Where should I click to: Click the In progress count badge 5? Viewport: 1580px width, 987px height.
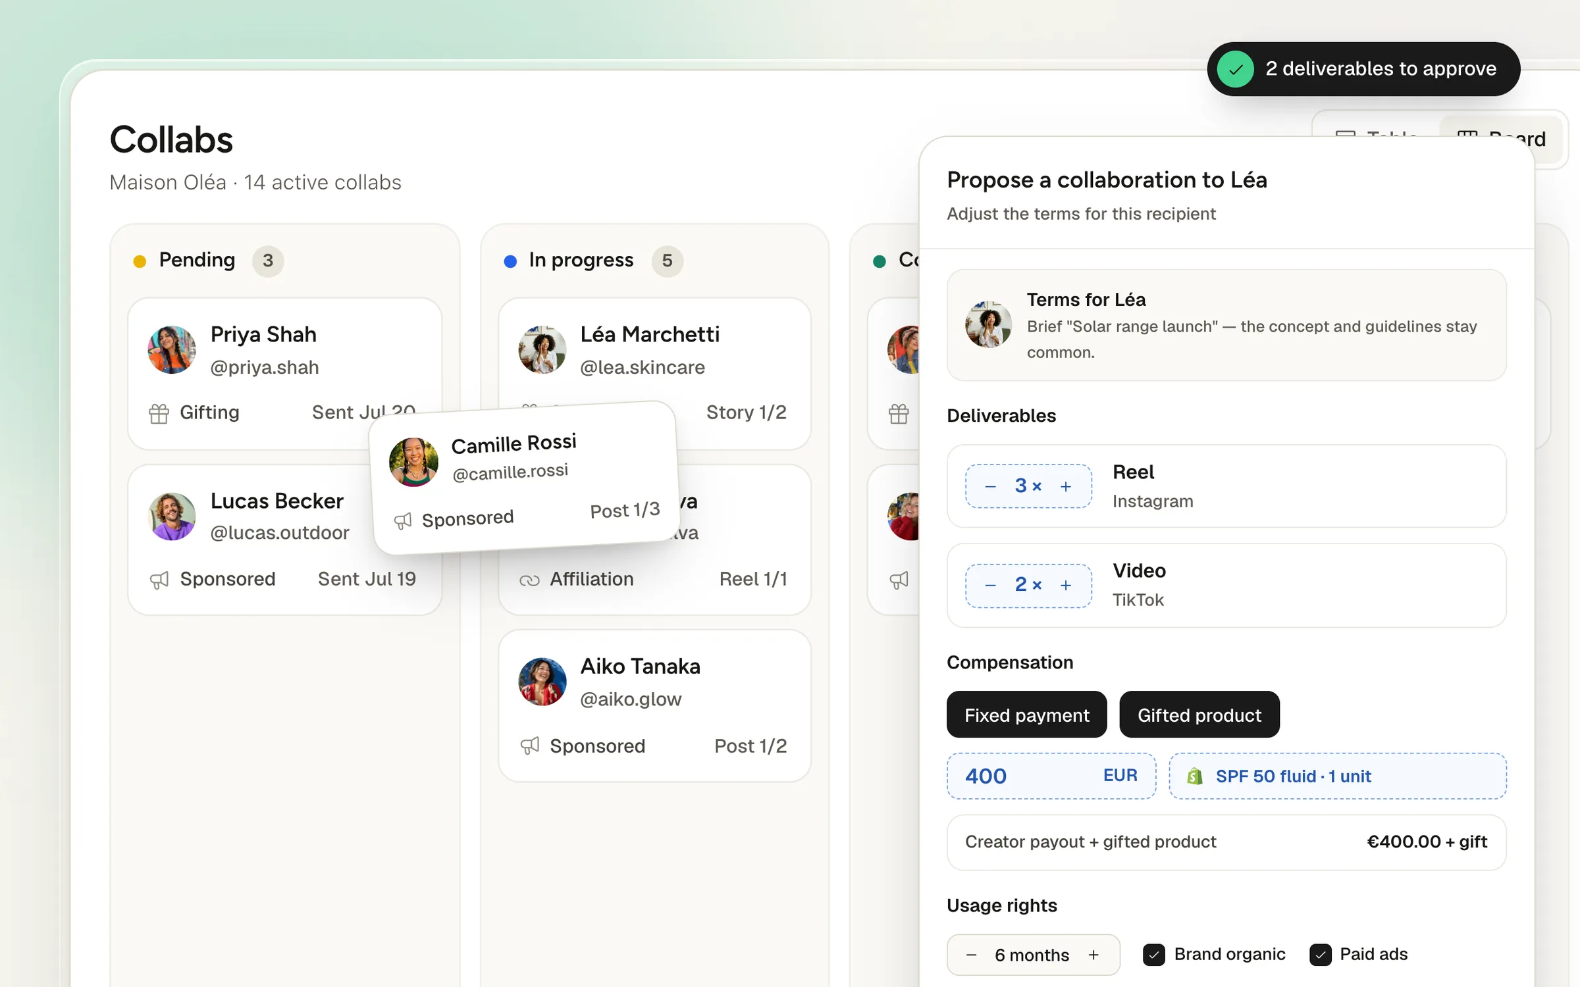[x=667, y=261]
